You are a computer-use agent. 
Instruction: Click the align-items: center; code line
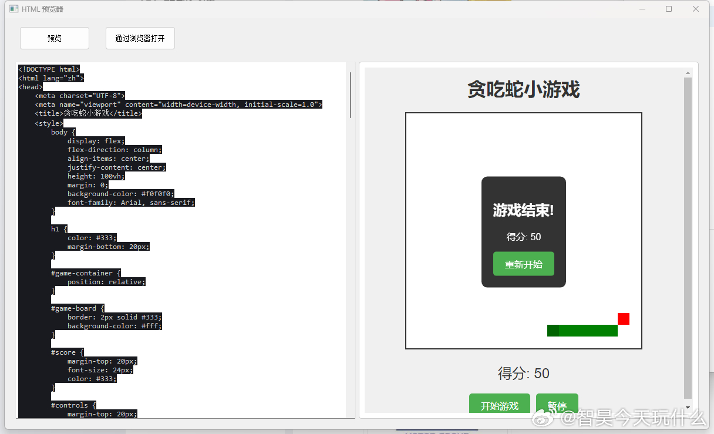point(109,159)
